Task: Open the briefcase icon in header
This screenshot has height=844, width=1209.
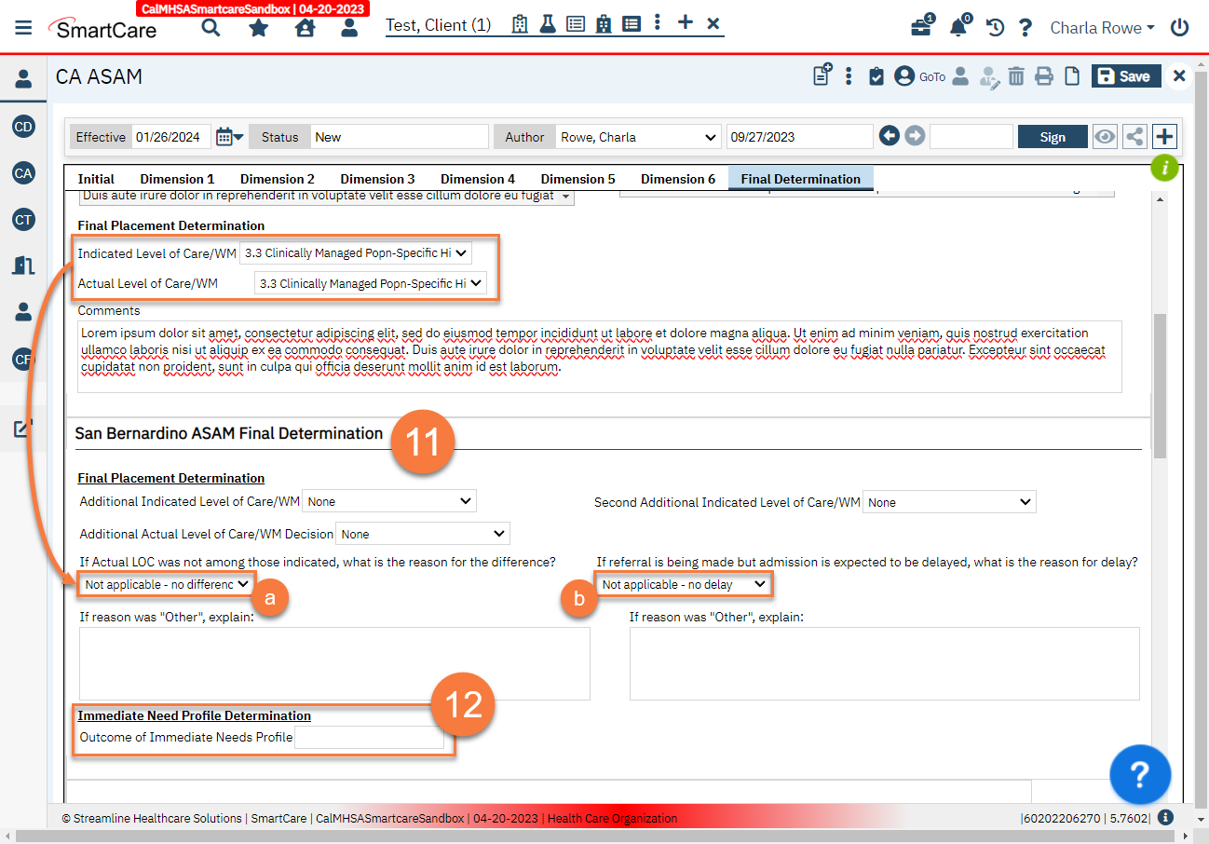Action: [921, 27]
